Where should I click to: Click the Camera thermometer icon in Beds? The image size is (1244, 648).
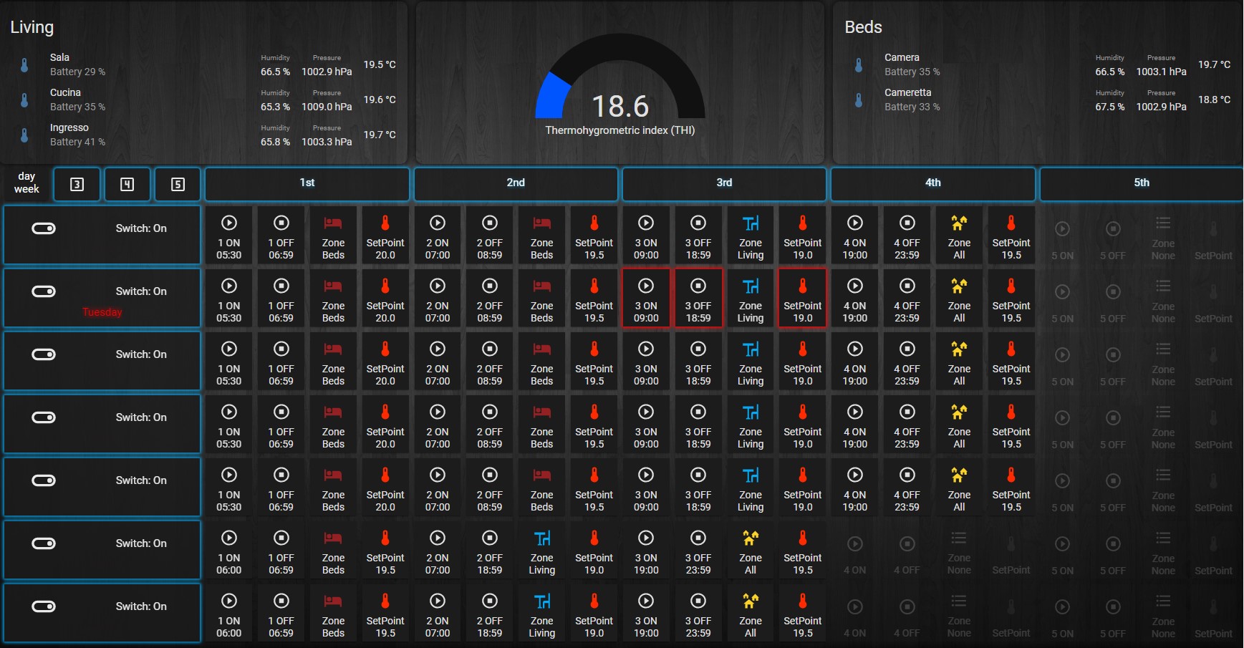pyautogui.click(x=859, y=65)
